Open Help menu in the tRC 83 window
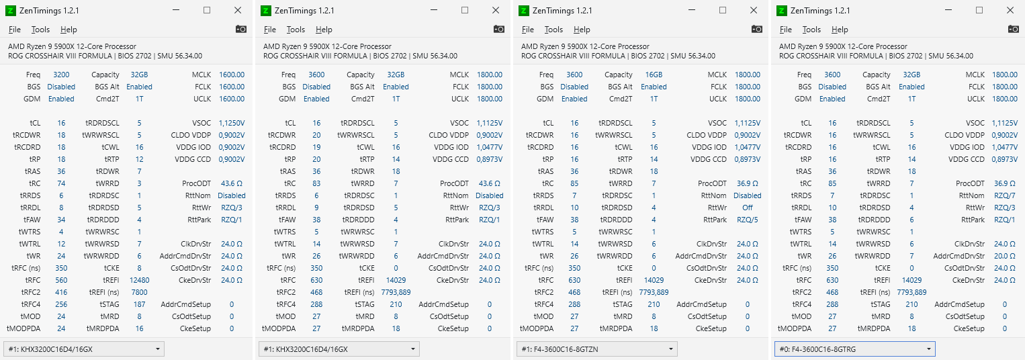Viewport: 1025px width, 360px height. tap(324, 30)
